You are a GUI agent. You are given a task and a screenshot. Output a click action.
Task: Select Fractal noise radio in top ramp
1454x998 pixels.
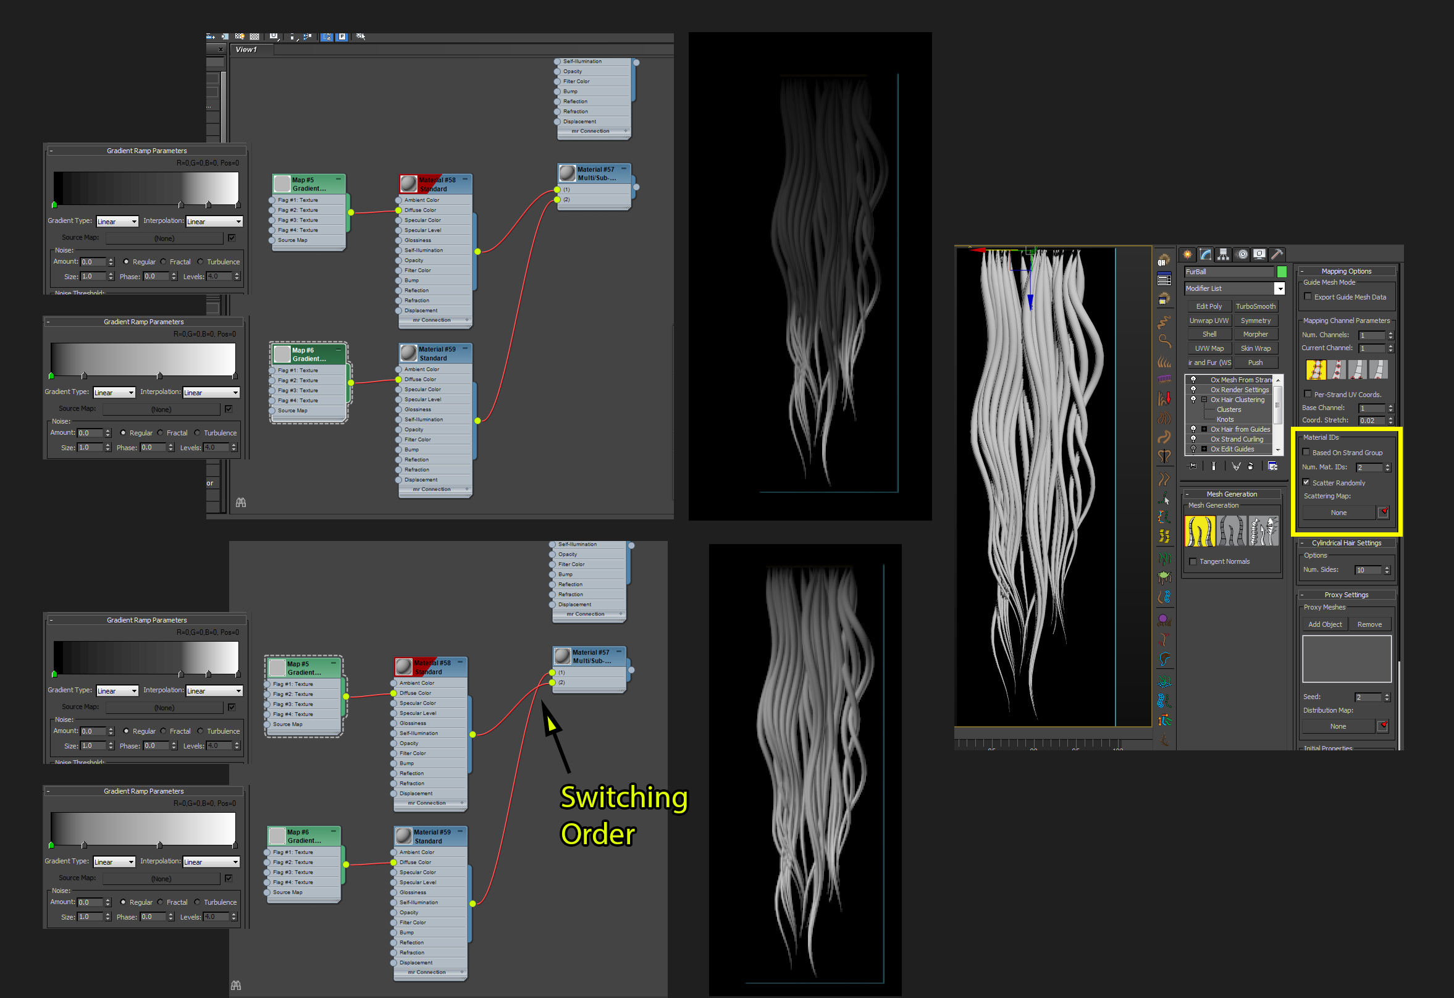pyautogui.click(x=164, y=262)
